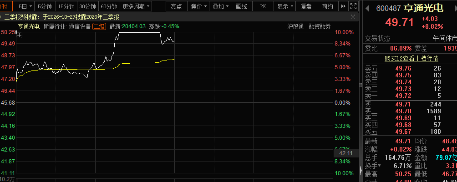Show more toolbar items via double-arrow icon
This screenshot has height=182, width=457.
point(343,6)
